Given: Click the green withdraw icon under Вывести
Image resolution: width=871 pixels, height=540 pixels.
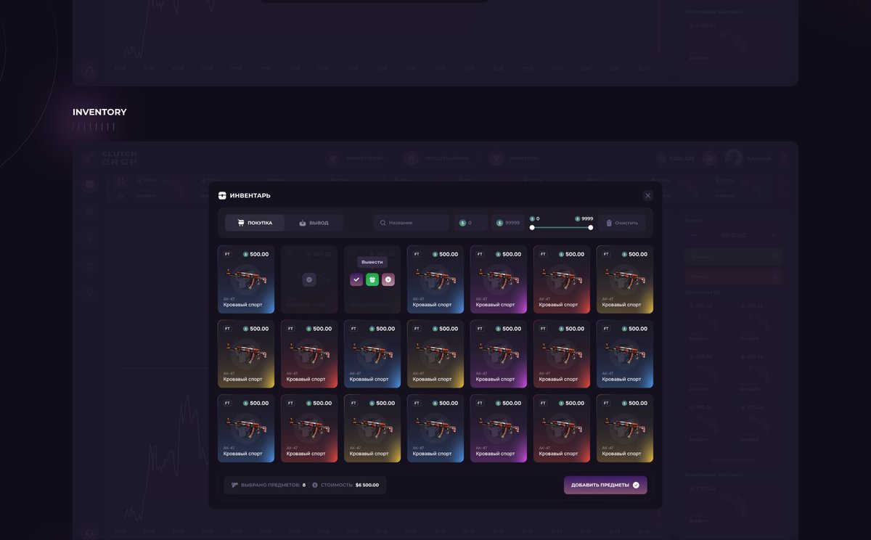Looking at the screenshot, I should [x=372, y=279].
